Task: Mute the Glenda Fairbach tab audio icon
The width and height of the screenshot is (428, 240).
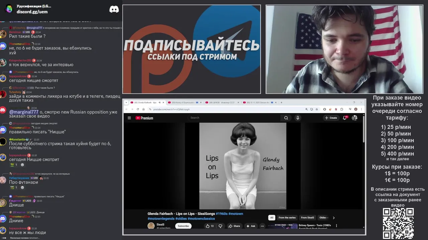Action: pos(159,102)
